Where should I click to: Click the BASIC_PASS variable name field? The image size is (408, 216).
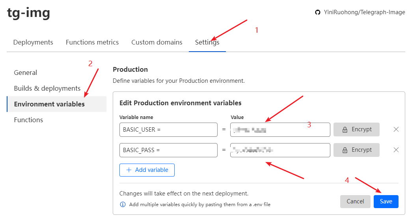coord(168,150)
